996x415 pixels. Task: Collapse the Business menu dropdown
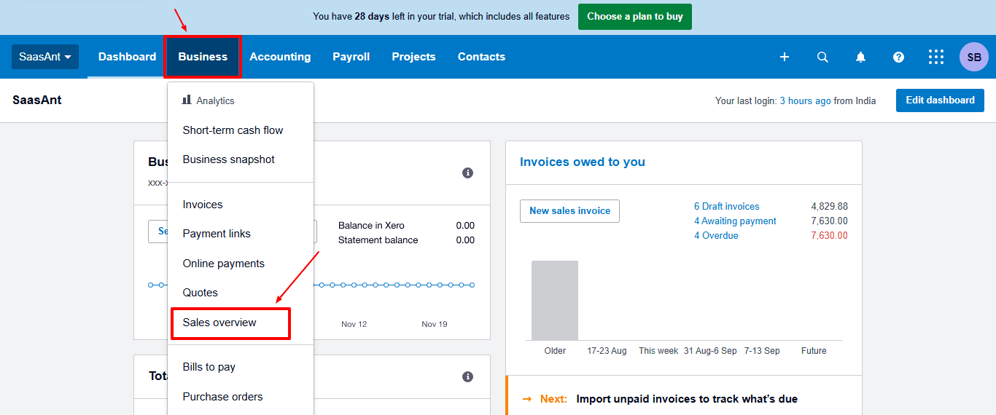click(203, 57)
